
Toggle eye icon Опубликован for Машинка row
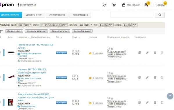pos(19,86)
